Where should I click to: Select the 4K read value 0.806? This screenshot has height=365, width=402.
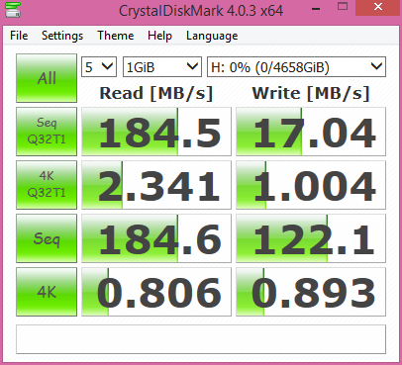(x=156, y=292)
